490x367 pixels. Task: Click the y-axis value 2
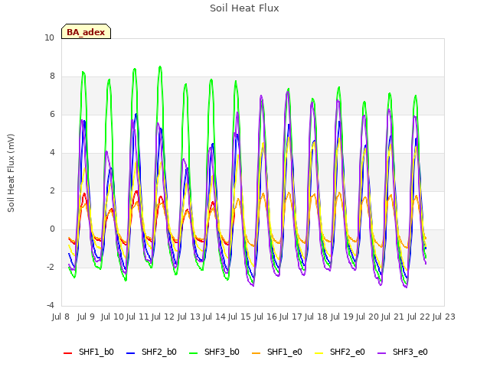[x=52, y=191]
